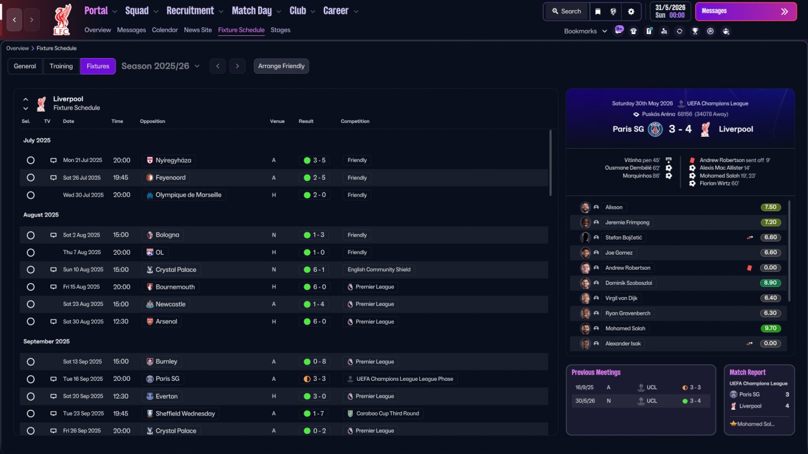808x454 pixels.
Task: Open the settings gear icon
Action: pos(631,11)
